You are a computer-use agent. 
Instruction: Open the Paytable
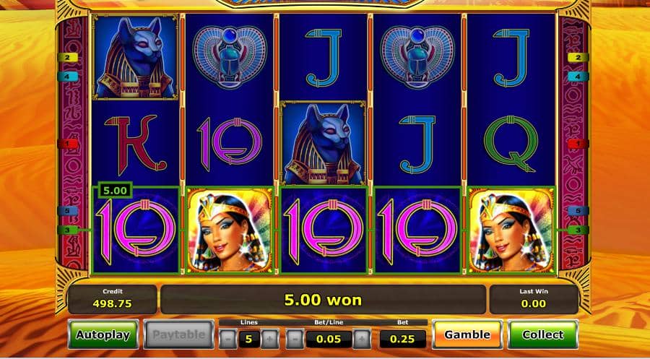pyautogui.click(x=178, y=334)
